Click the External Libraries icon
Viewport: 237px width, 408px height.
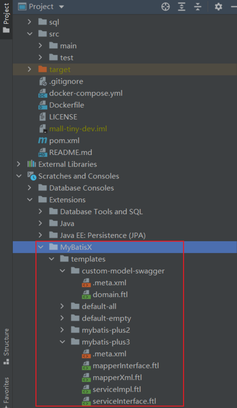[32, 164]
